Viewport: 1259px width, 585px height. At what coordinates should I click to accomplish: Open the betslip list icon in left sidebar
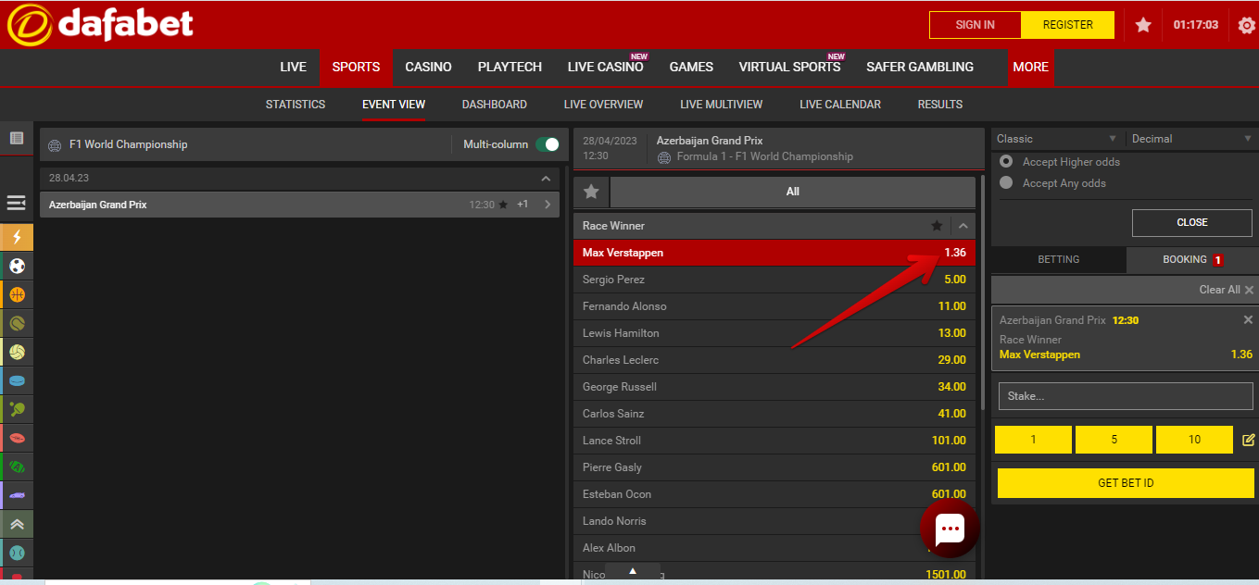(x=17, y=138)
